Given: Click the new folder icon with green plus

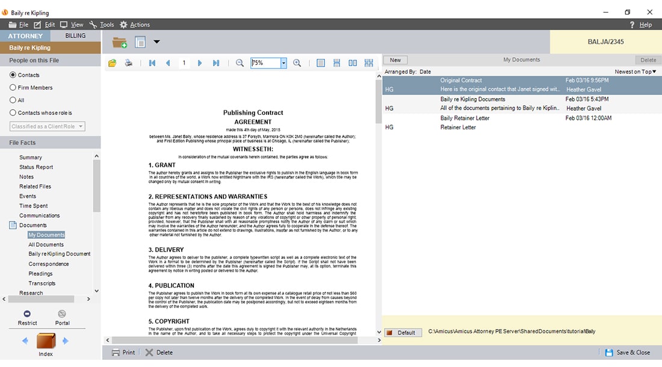Looking at the screenshot, I should point(120,42).
